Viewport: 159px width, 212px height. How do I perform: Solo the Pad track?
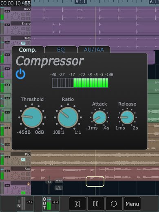pyautogui.click(x=28, y=163)
